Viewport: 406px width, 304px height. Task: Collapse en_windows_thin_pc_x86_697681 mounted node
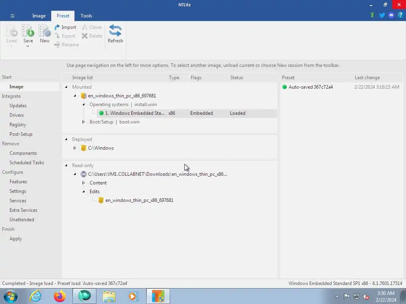click(x=75, y=96)
